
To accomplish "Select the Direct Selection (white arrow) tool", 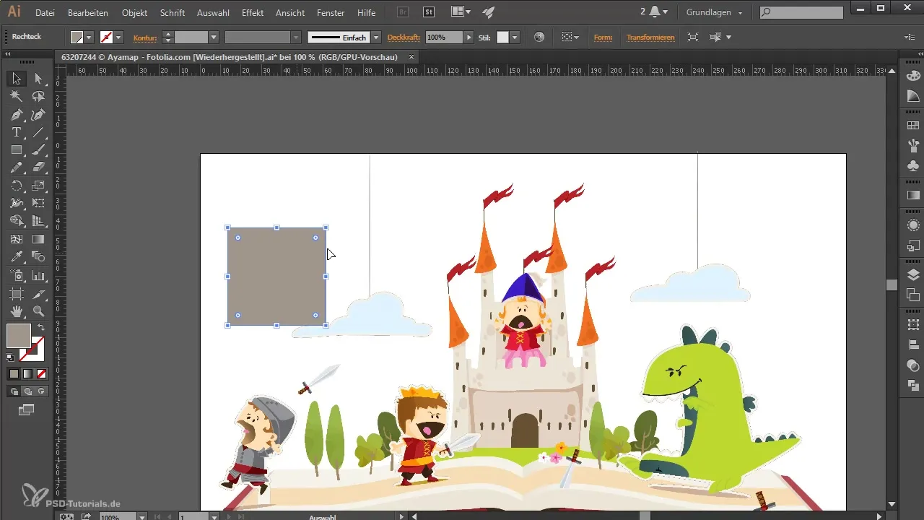I will coord(39,79).
